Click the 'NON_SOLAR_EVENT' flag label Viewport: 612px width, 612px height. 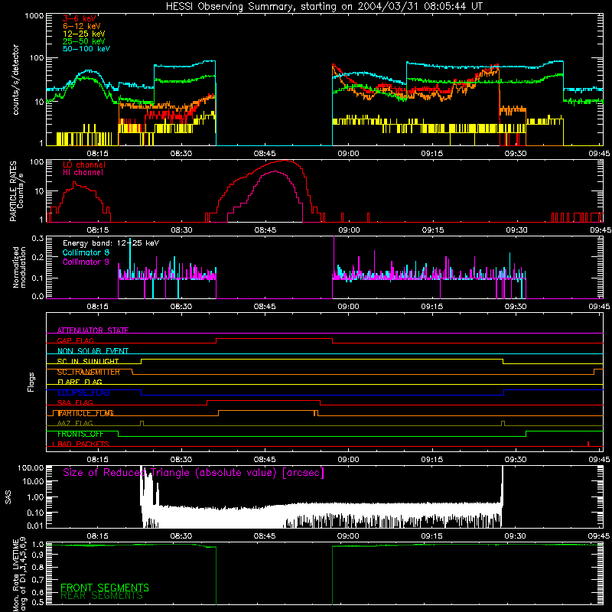(93, 351)
